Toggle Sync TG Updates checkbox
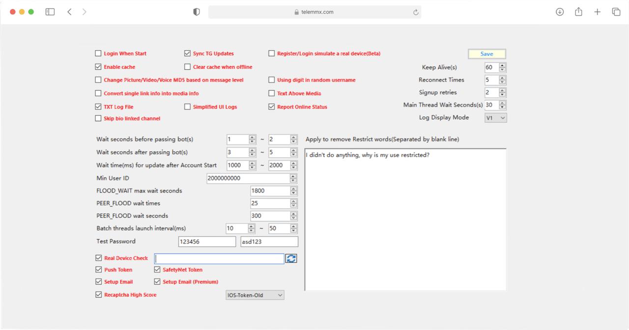Image resolution: width=629 pixels, height=330 pixels. 187,54
